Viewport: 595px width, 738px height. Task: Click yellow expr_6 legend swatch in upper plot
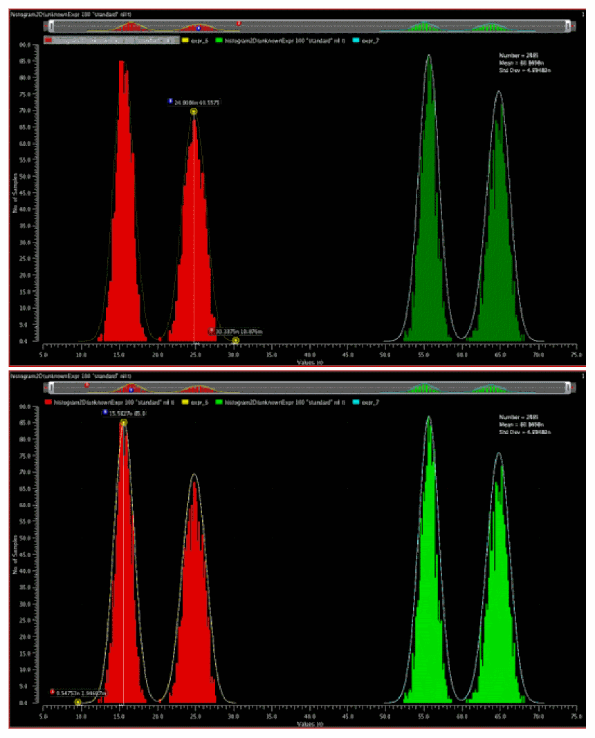(185, 41)
